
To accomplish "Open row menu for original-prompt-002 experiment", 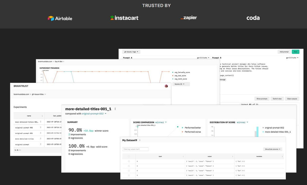I will pyautogui.click(x=41, y=127).
